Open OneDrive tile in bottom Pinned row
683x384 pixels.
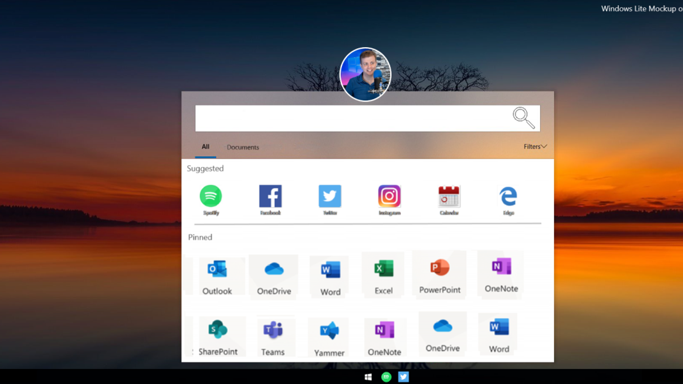443,335
